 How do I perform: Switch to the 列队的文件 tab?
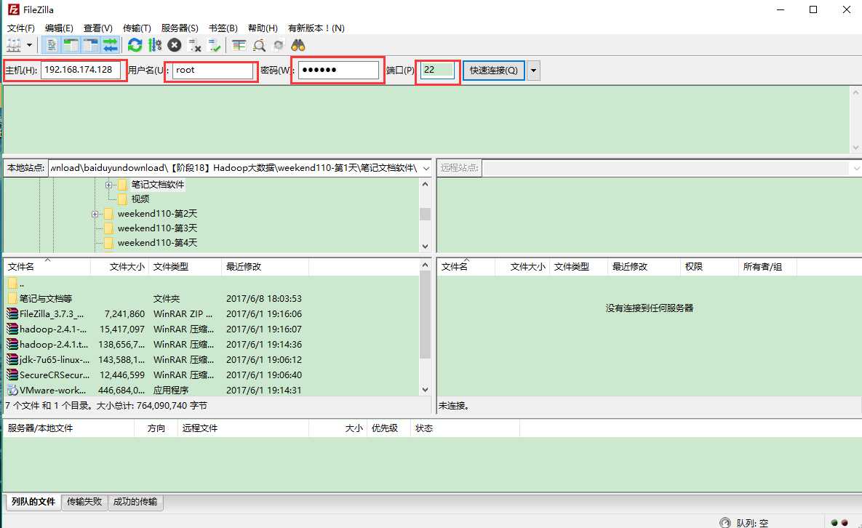click(x=33, y=502)
